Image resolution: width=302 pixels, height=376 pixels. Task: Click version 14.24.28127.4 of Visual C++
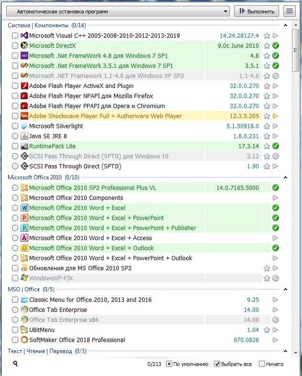coord(239,36)
